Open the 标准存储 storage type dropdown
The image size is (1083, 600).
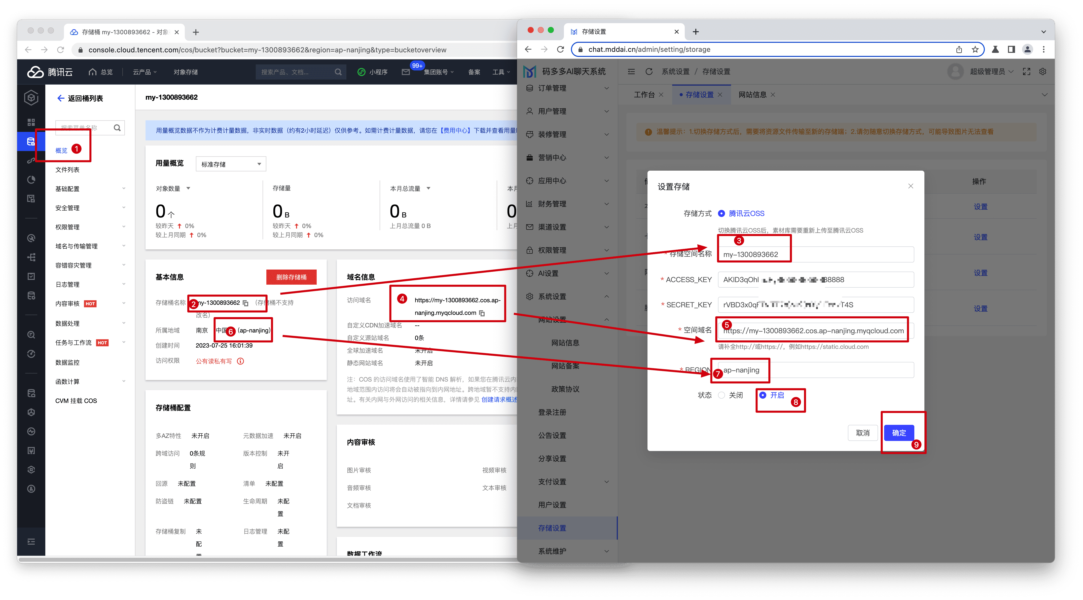click(x=231, y=164)
